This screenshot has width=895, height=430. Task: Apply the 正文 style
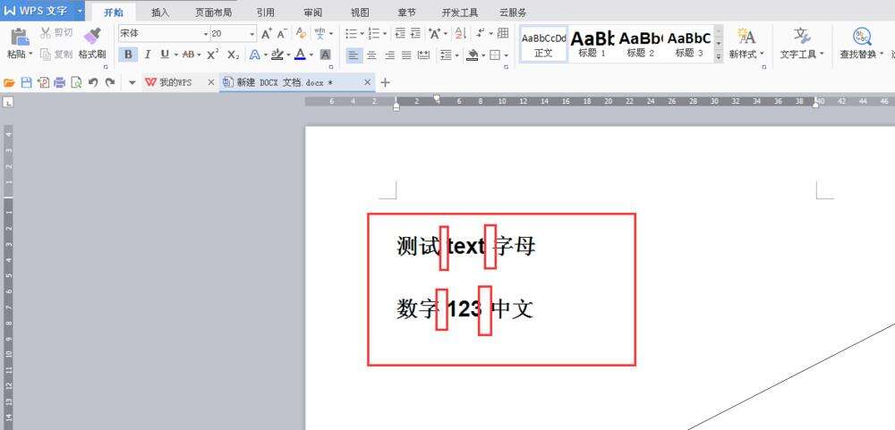pos(543,44)
